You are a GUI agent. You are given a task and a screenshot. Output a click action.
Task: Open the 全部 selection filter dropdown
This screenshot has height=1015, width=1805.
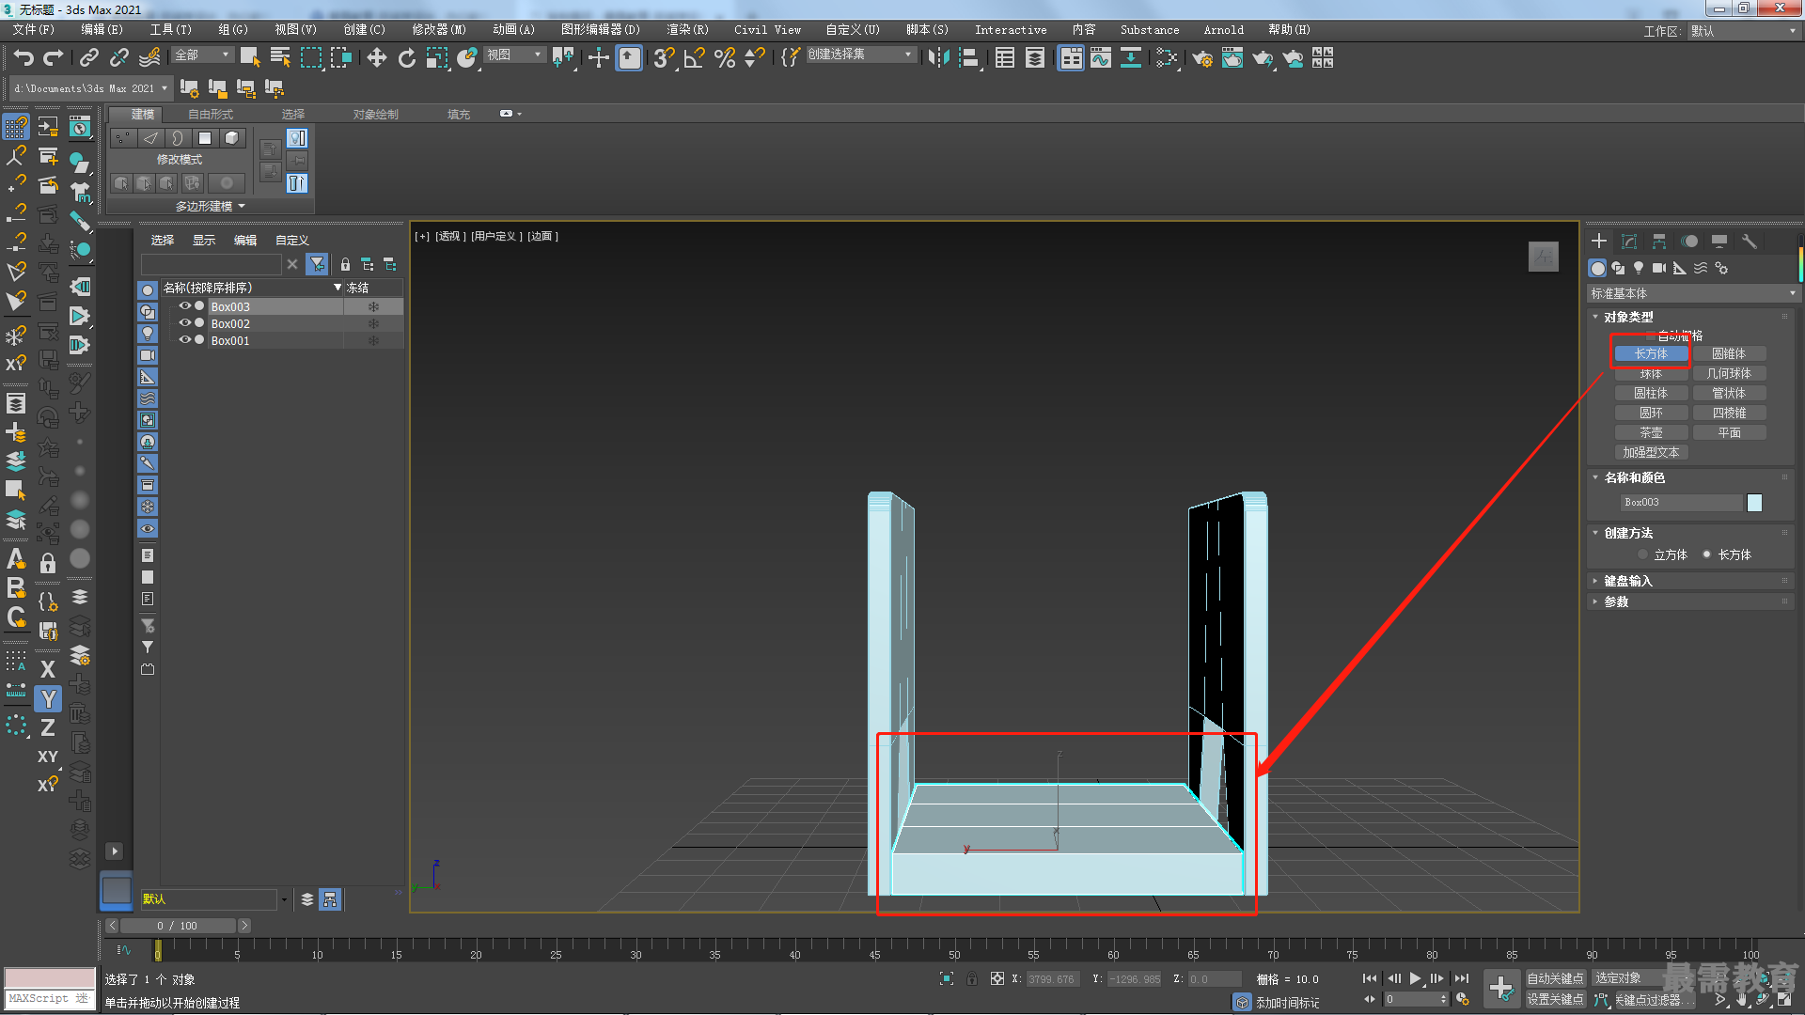(x=202, y=55)
